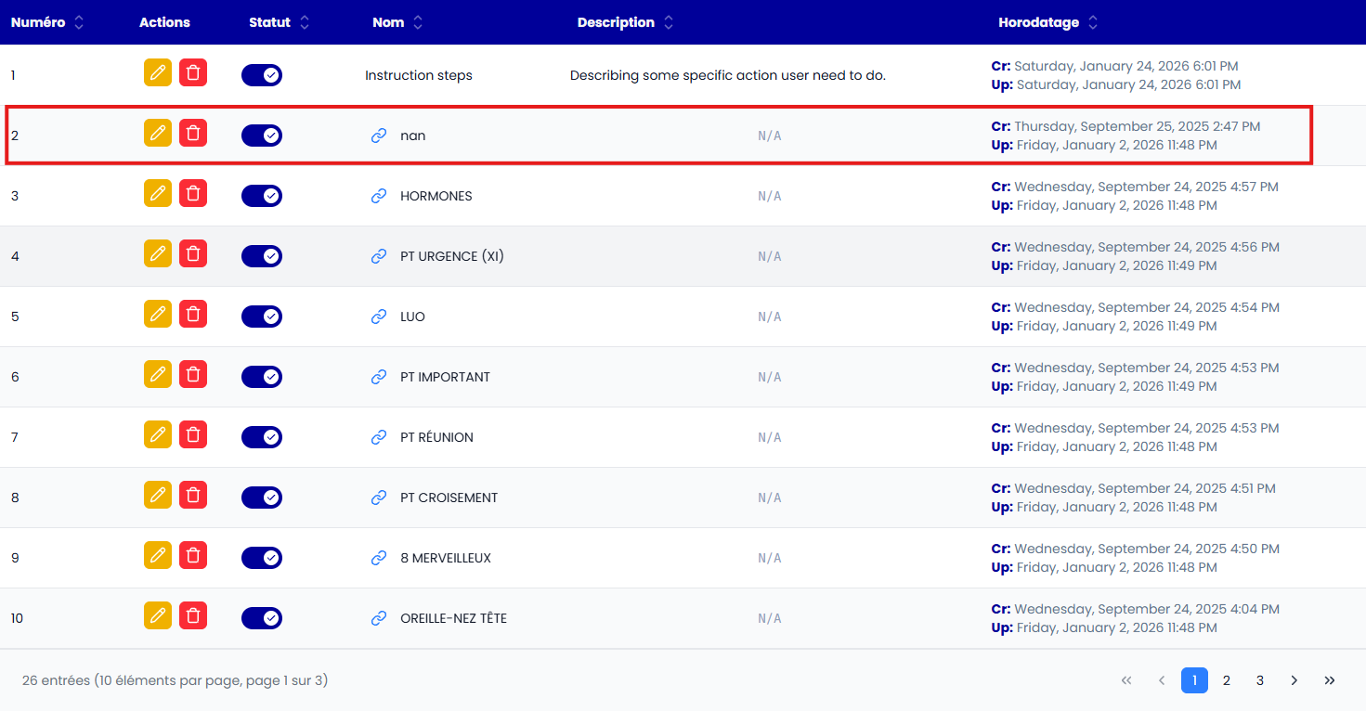This screenshot has width=1366, height=711.
Task: Go to the next page with the chevron
Action: click(1294, 679)
